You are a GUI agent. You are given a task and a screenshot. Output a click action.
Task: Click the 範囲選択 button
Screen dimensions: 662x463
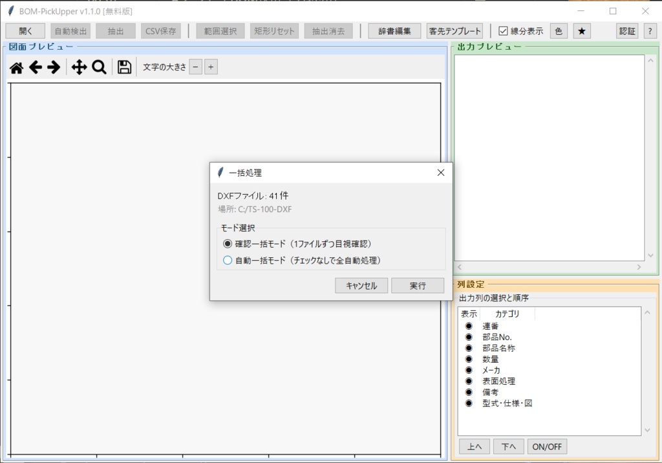(220, 31)
